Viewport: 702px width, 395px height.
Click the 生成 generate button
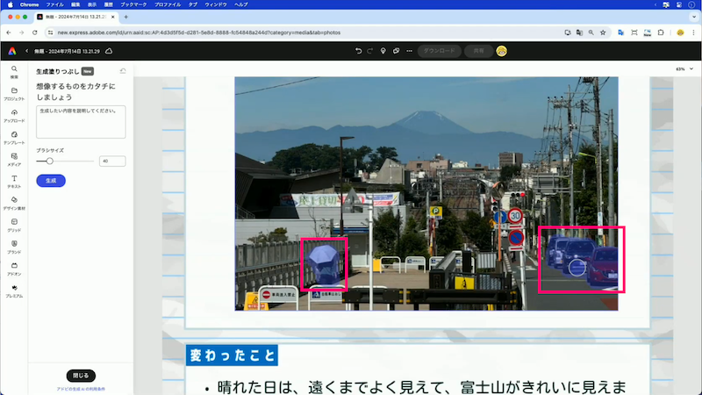(x=51, y=181)
